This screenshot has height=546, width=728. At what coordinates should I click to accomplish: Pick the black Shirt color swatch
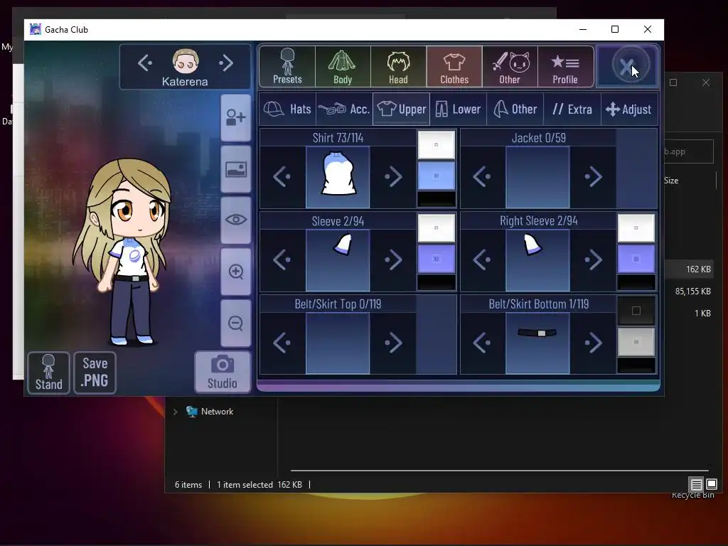pyautogui.click(x=436, y=199)
